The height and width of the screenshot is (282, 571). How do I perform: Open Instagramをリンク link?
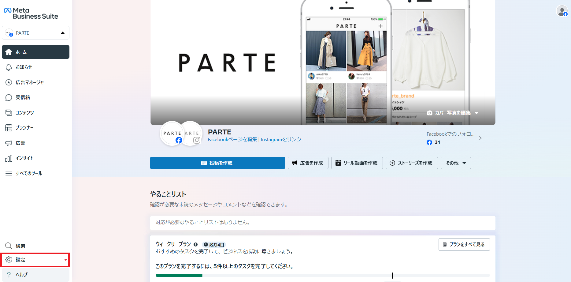click(x=281, y=140)
